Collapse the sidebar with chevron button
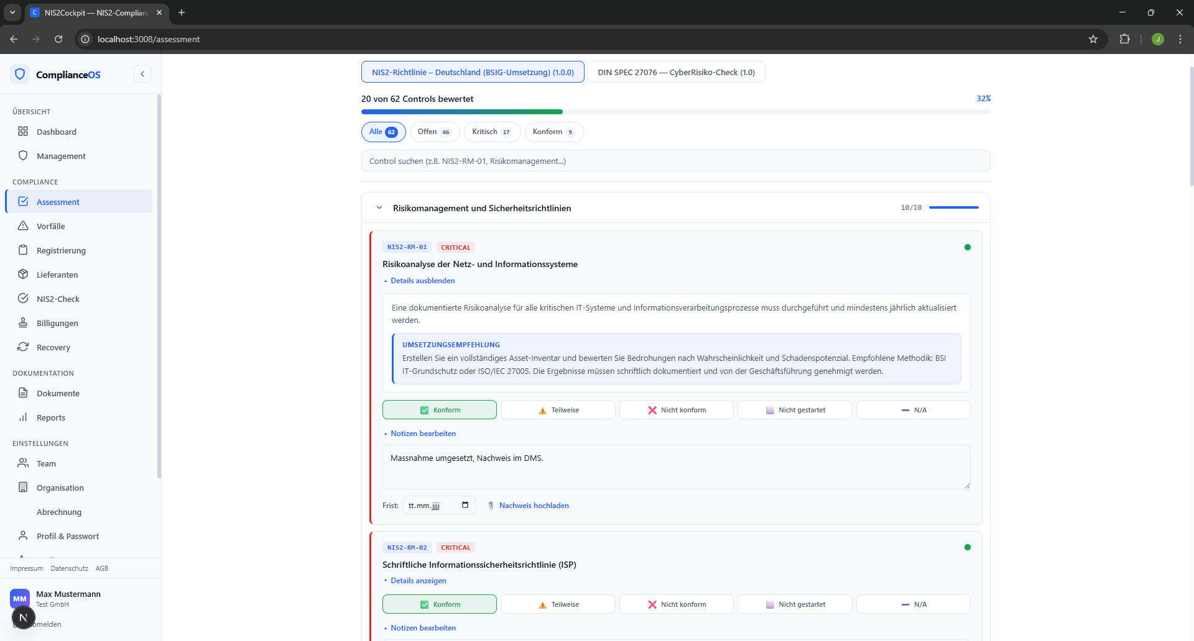This screenshot has height=641, width=1194. [142, 74]
